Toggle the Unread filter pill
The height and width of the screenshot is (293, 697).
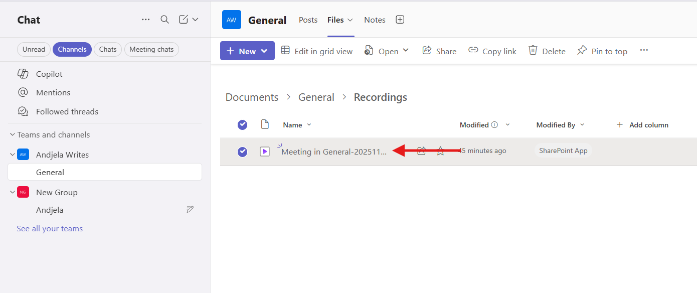click(x=34, y=49)
